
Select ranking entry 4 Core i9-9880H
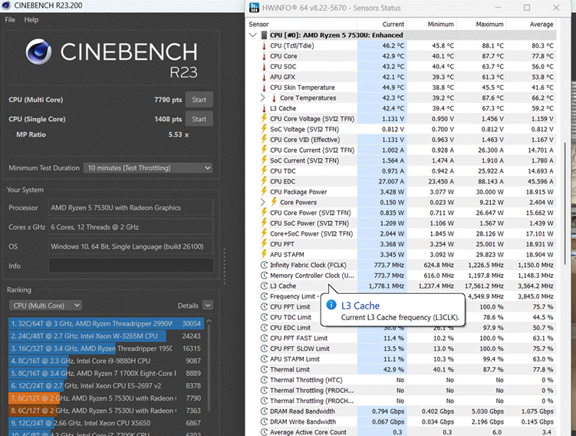click(105, 361)
